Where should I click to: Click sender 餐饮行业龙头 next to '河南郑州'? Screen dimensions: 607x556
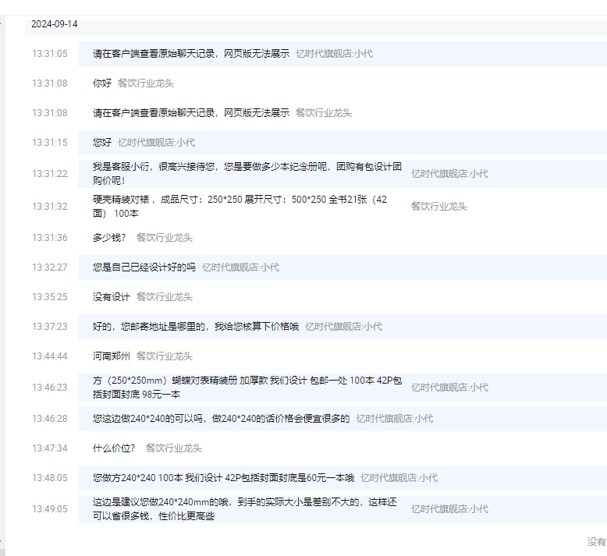(x=165, y=356)
